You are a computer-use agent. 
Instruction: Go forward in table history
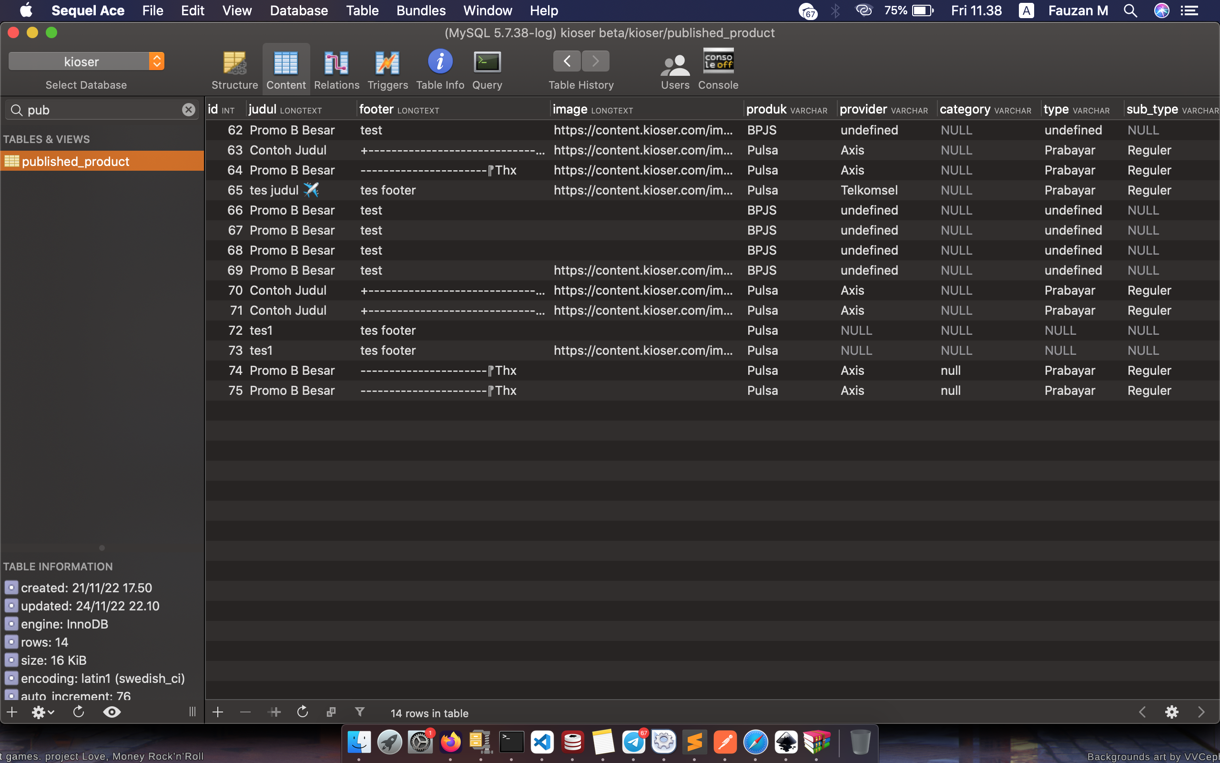[595, 62]
